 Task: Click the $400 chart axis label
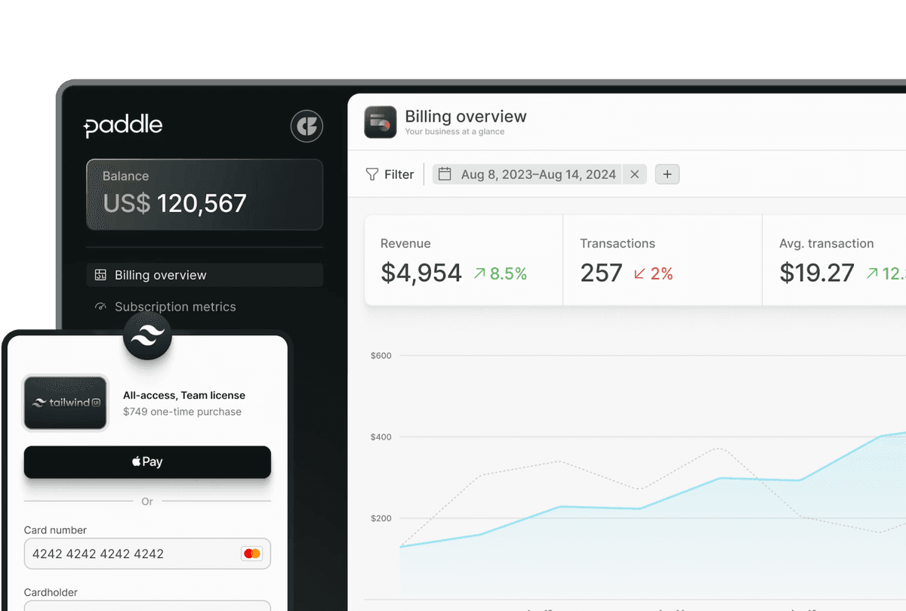381,437
